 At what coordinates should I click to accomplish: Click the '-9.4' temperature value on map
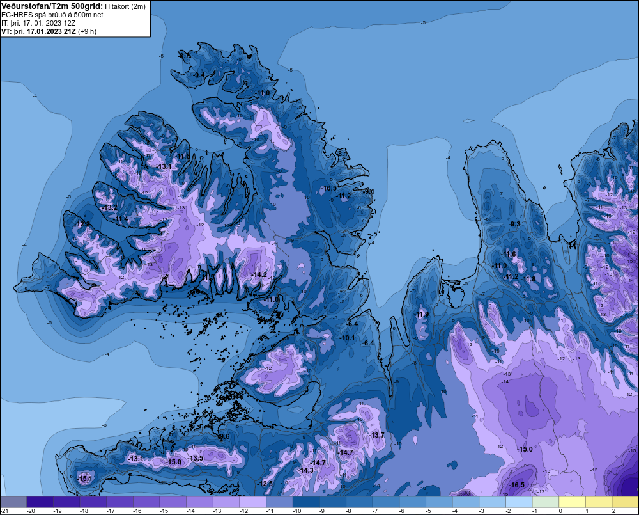pyautogui.click(x=199, y=75)
